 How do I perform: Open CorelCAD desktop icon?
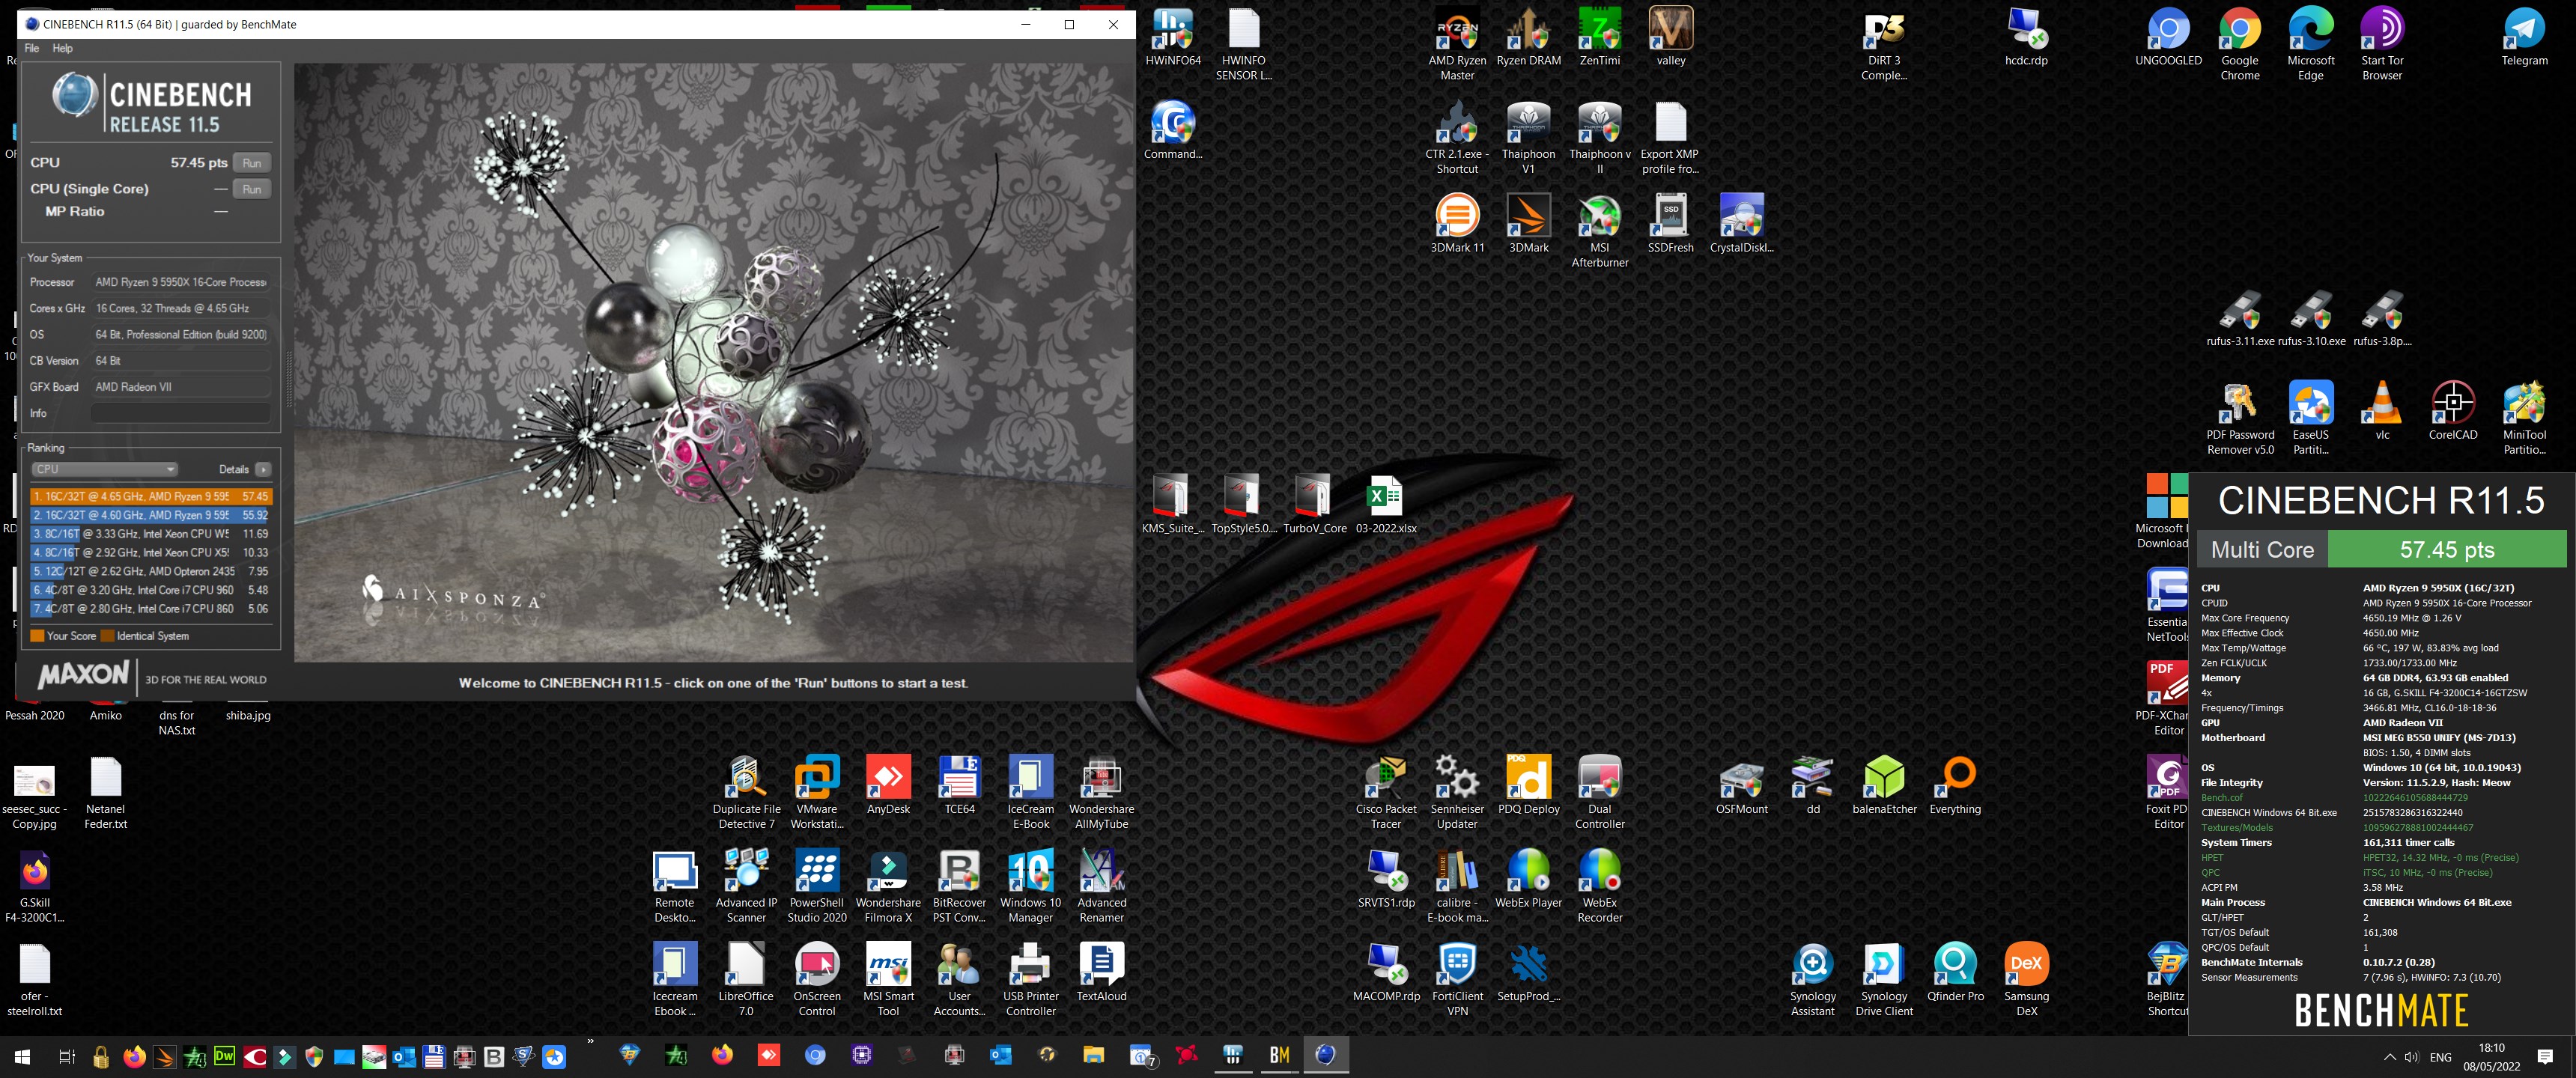2452,411
